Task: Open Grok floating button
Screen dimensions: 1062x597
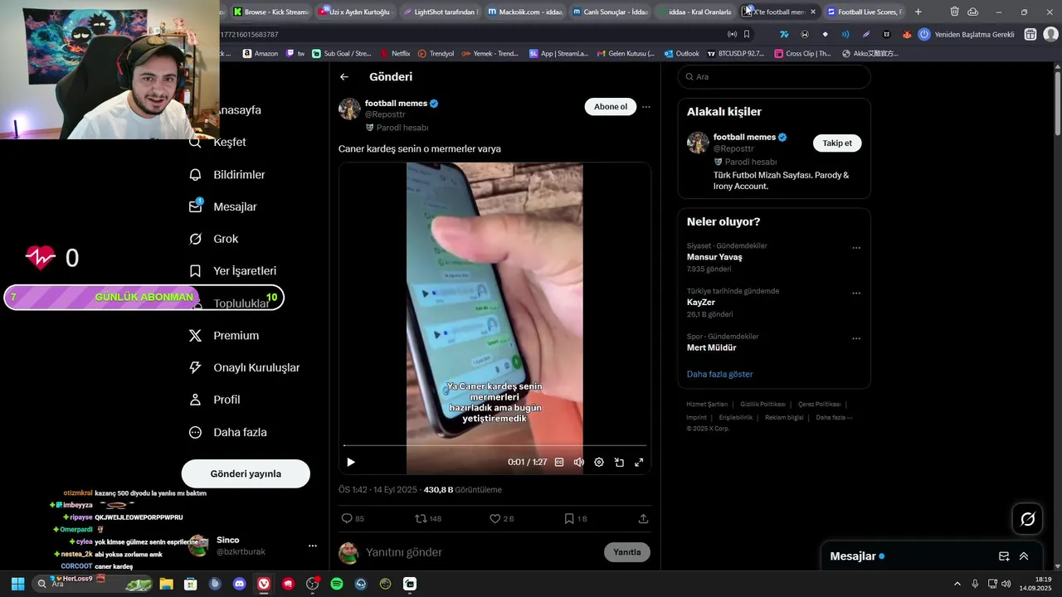Action: point(1027,519)
